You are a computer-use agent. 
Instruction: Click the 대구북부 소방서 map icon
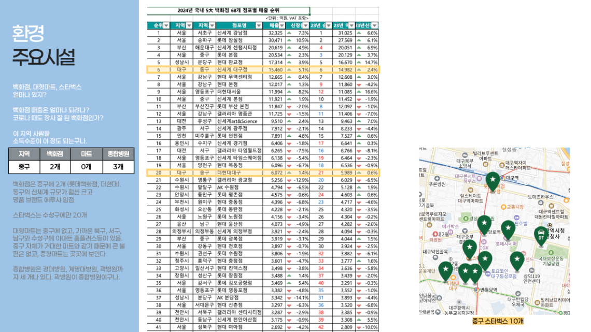465,155
